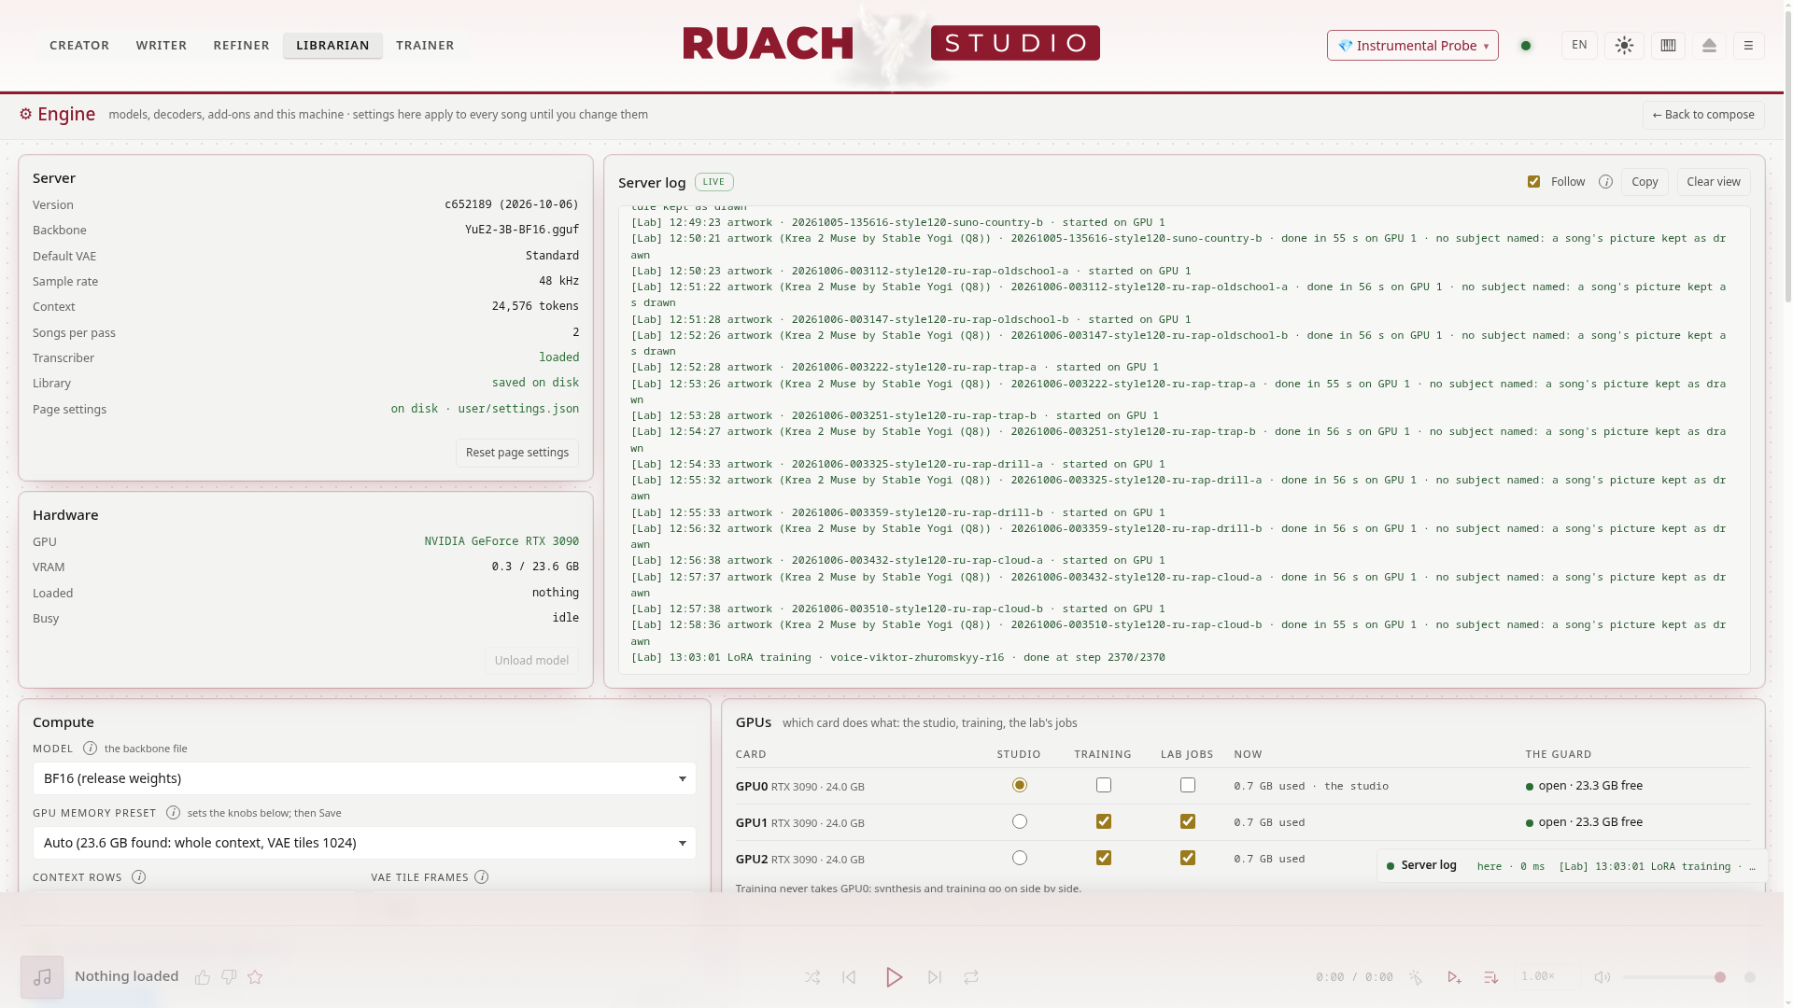
Task: Click the sparkle cursor icon in player
Action: 1416,977
